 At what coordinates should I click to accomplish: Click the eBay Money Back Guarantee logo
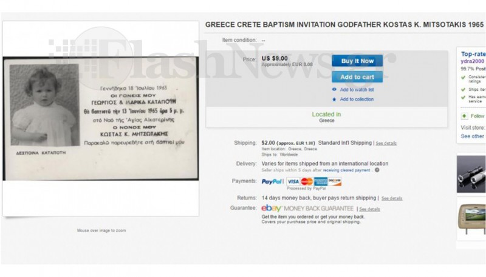click(307, 209)
